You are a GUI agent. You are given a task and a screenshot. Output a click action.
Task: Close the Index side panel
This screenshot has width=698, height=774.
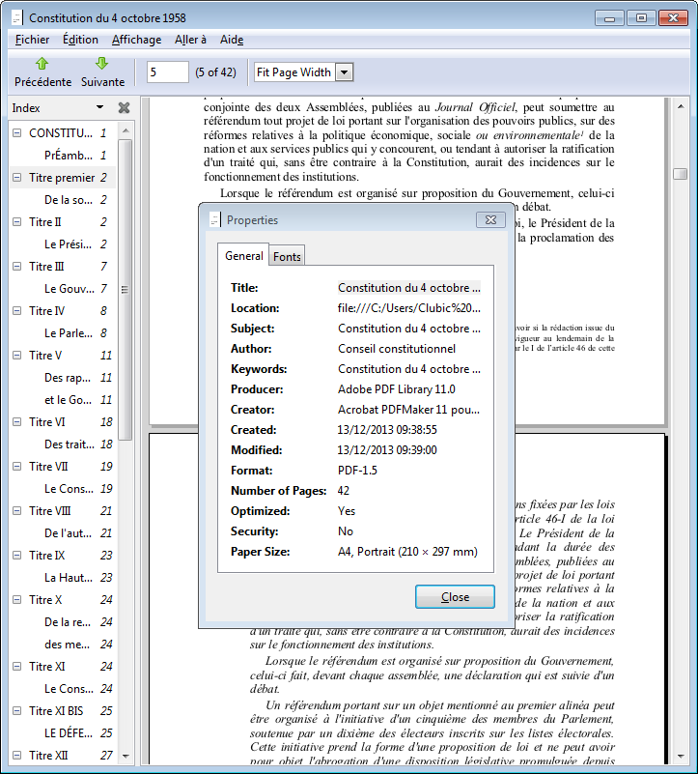coord(124,108)
